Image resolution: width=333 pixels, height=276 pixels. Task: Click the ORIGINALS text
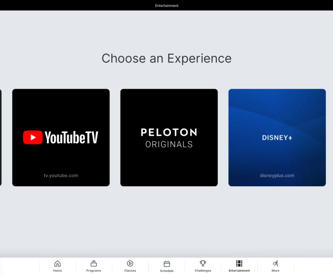(x=169, y=145)
